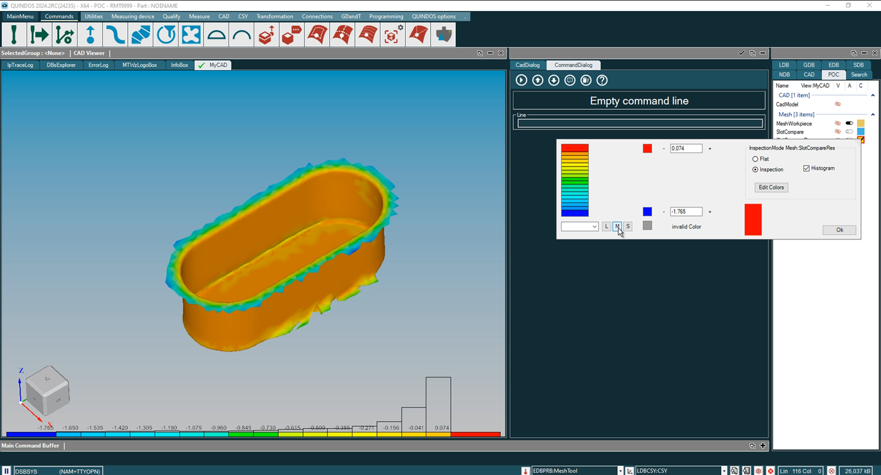Viewport: 881px width, 475px height.
Task: Open the GDB database tab
Action: tap(809, 65)
